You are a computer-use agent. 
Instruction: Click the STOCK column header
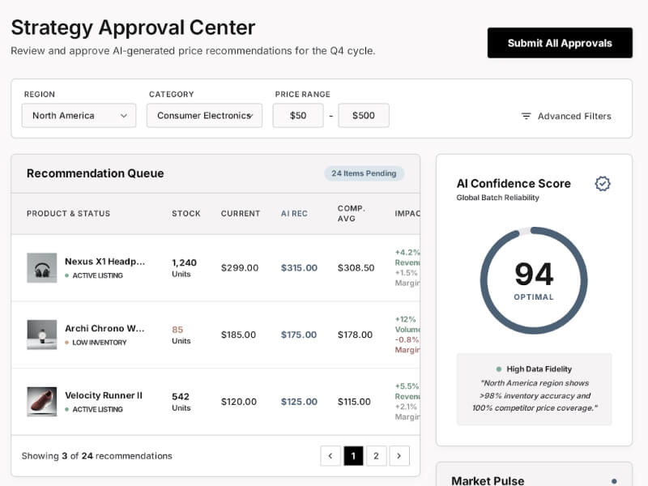[x=186, y=213]
